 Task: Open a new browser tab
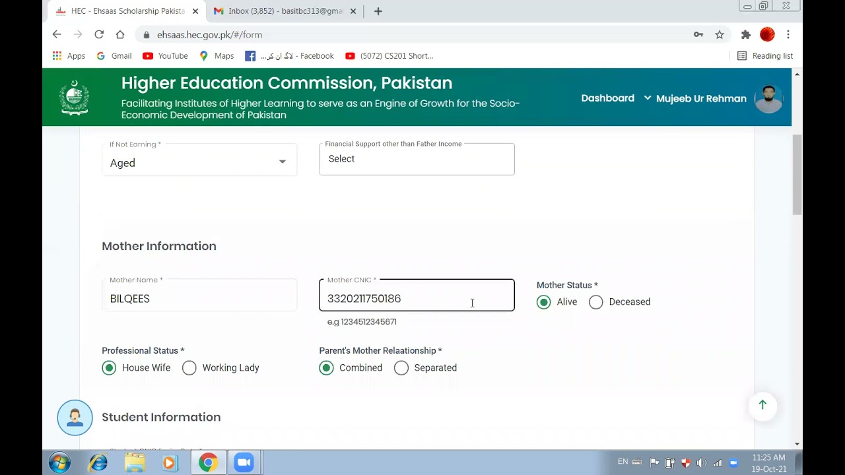pos(378,11)
